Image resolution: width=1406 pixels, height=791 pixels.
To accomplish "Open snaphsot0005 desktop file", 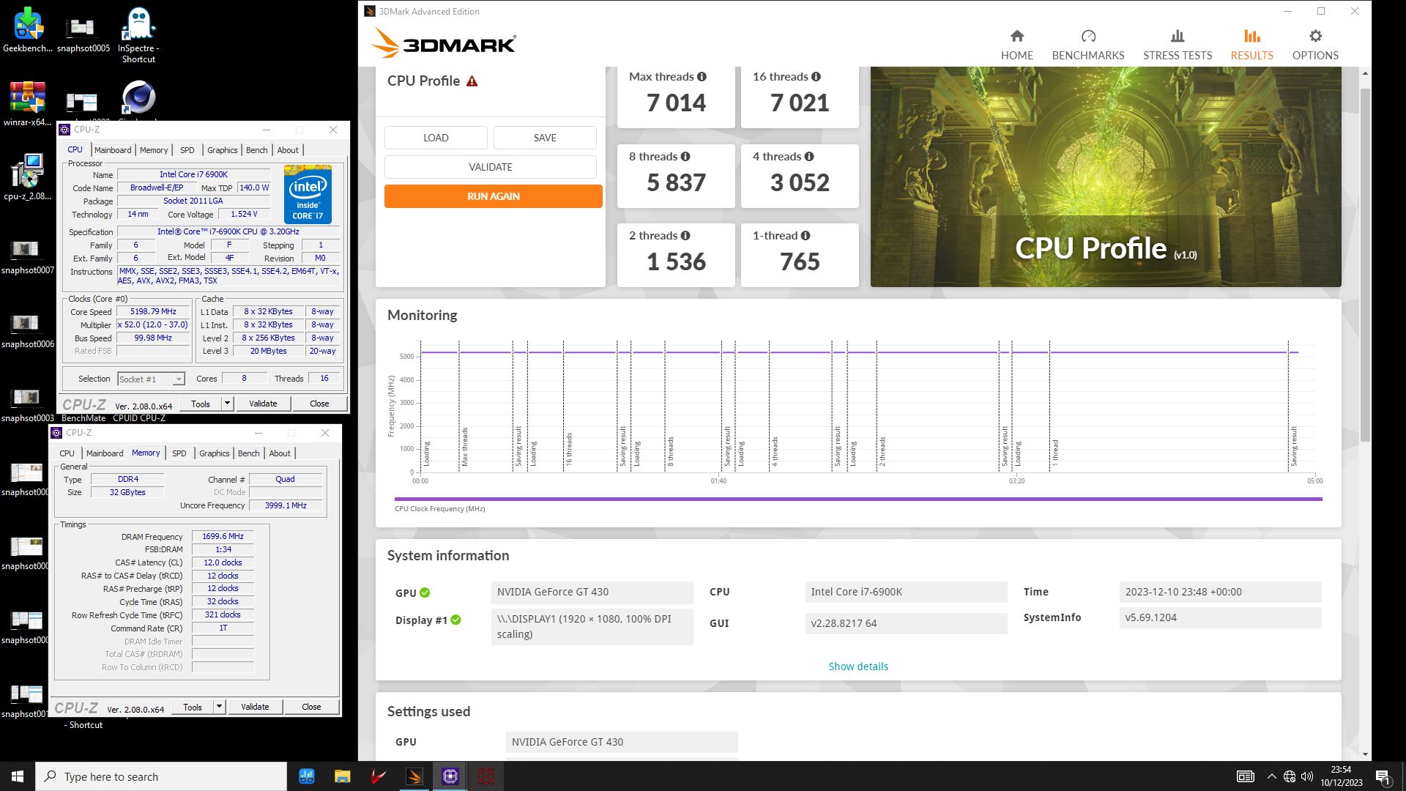I will pyautogui.click(x=83, y=35).
